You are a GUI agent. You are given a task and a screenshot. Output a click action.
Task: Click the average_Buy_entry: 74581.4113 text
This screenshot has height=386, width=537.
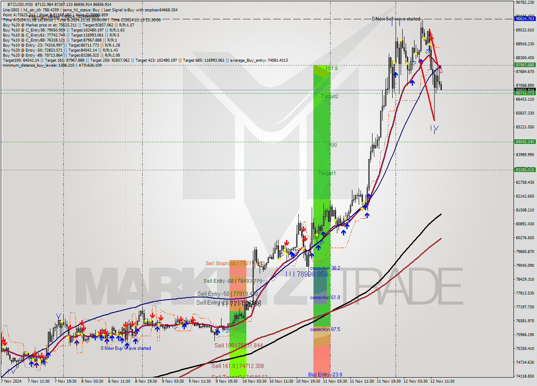pyautogui.click(x=258, y=60)
